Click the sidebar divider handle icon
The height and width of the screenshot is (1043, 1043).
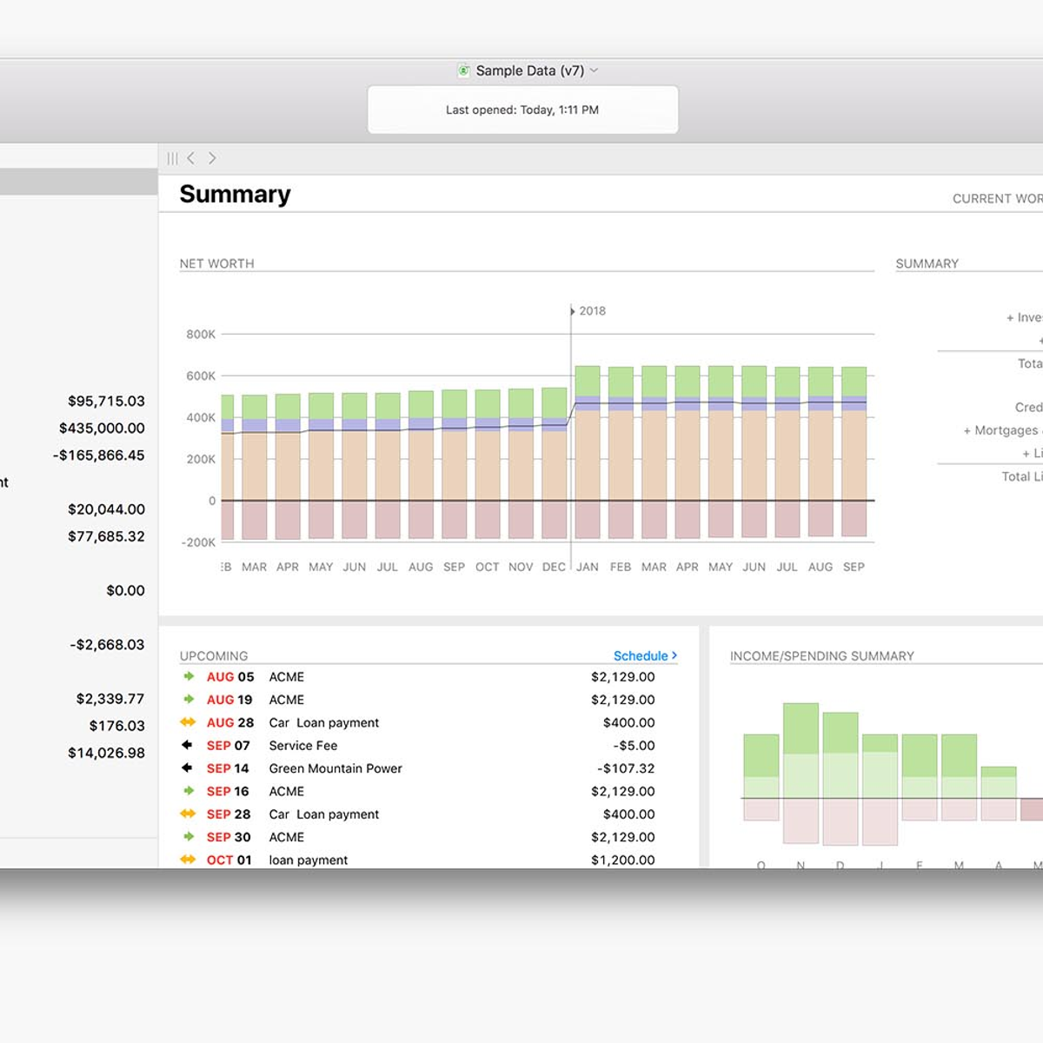172,158
